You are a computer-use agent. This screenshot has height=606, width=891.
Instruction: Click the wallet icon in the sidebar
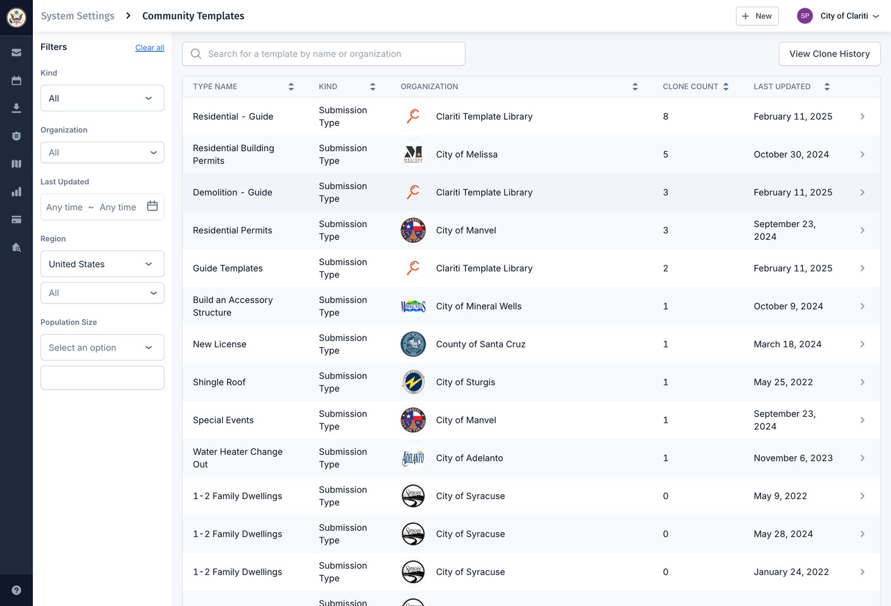16,220
